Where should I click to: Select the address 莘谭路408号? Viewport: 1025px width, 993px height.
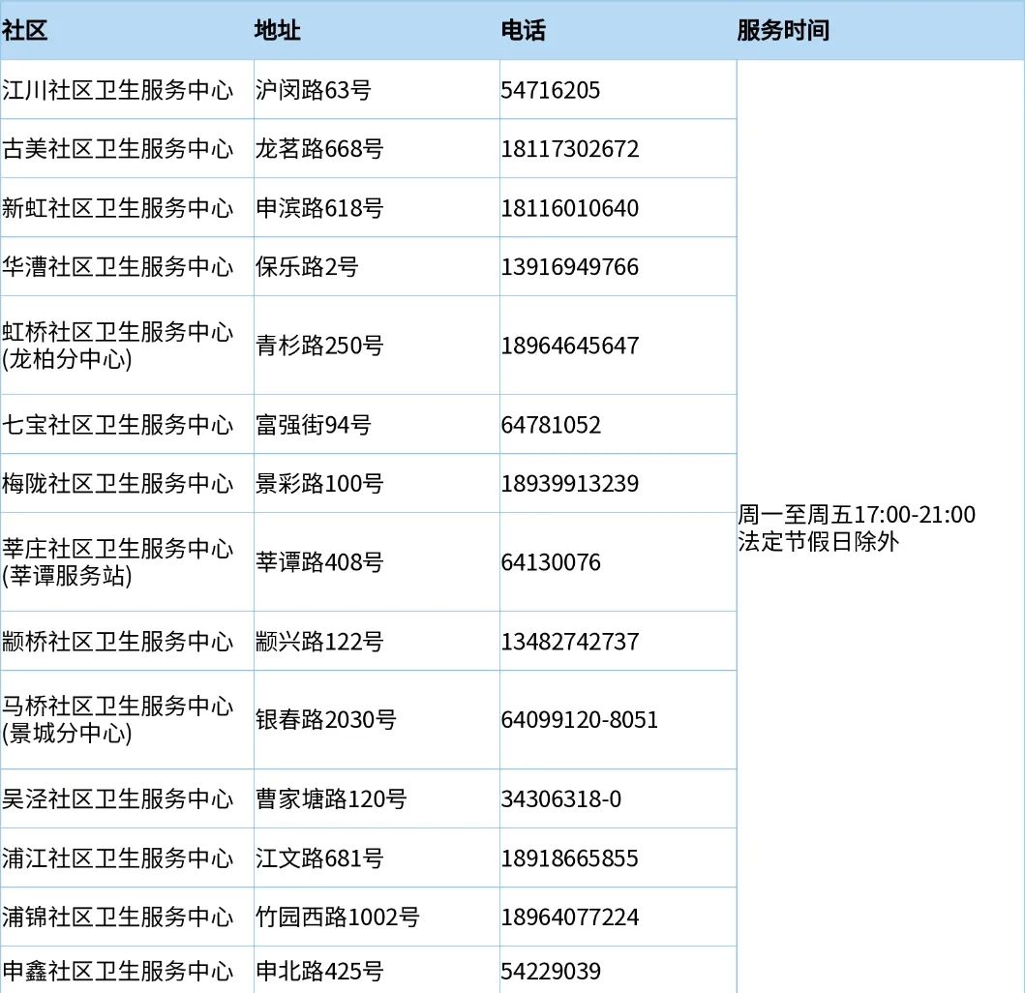(x=319, y=562)
